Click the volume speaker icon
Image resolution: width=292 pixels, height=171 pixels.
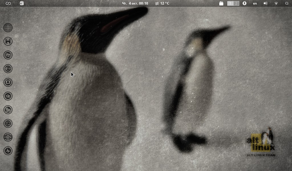[x=265, y=3]
